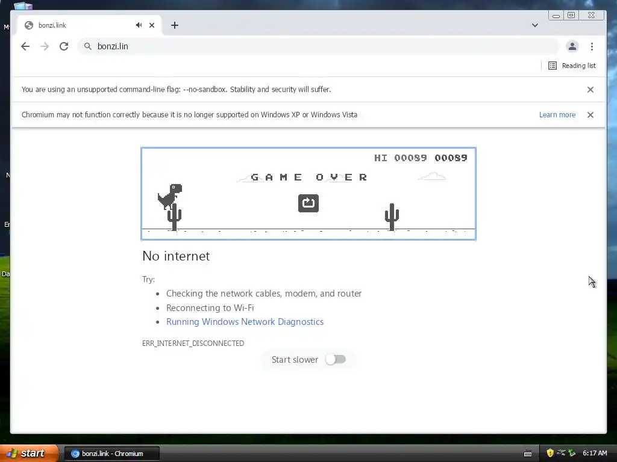The height and width of the screenshot is (462, 617).
Task: Go back using the back arrow
Action: coord(25,46)
